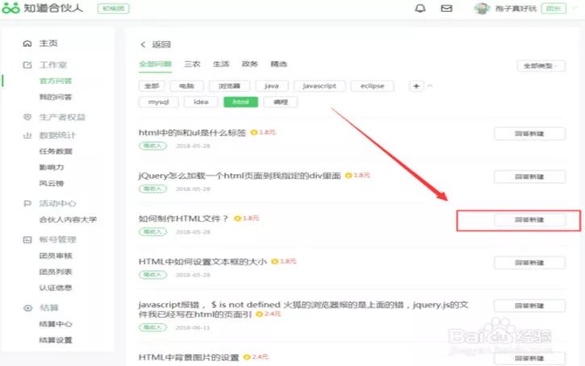The height and width of the screenshot is (366, 585).
Task: Open 认证信息 in the sidebar
Action: click(56, 288)
